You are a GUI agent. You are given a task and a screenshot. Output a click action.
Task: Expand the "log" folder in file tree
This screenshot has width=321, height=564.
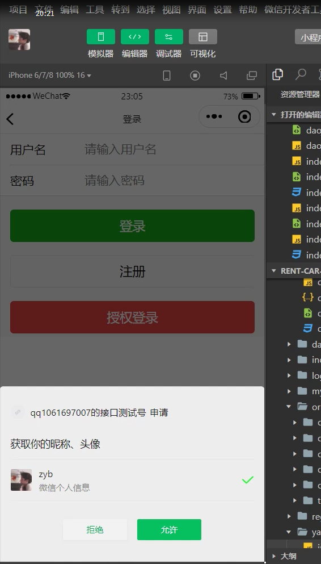[x=289, y=375]
